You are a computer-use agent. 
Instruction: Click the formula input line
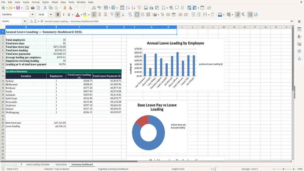point(167,22)
